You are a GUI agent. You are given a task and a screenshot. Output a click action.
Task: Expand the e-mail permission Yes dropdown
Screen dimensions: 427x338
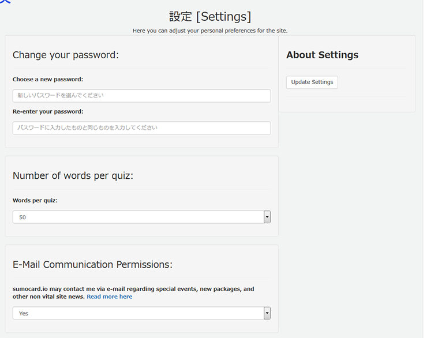(141, 313)
